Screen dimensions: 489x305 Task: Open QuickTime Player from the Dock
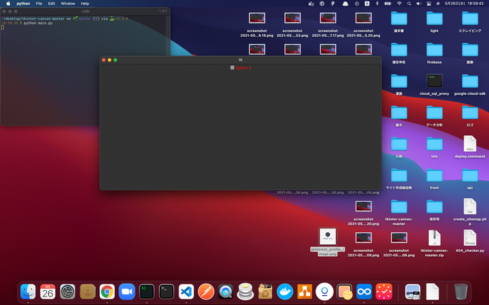(x=226, y=292)
